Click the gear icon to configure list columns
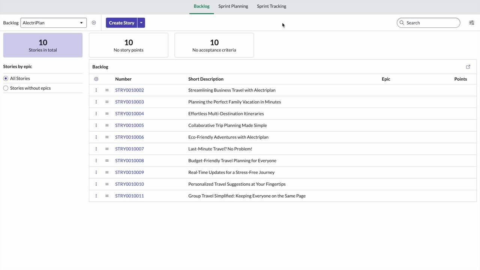Screen dimensions: 480x270 click(x=96, y=79)
